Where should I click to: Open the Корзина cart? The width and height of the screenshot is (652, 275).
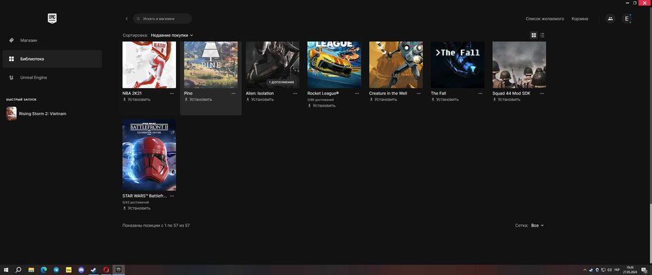click(580, 19)
